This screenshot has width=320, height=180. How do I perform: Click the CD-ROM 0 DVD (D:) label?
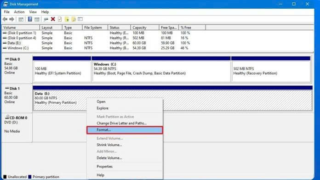point(17,127)
